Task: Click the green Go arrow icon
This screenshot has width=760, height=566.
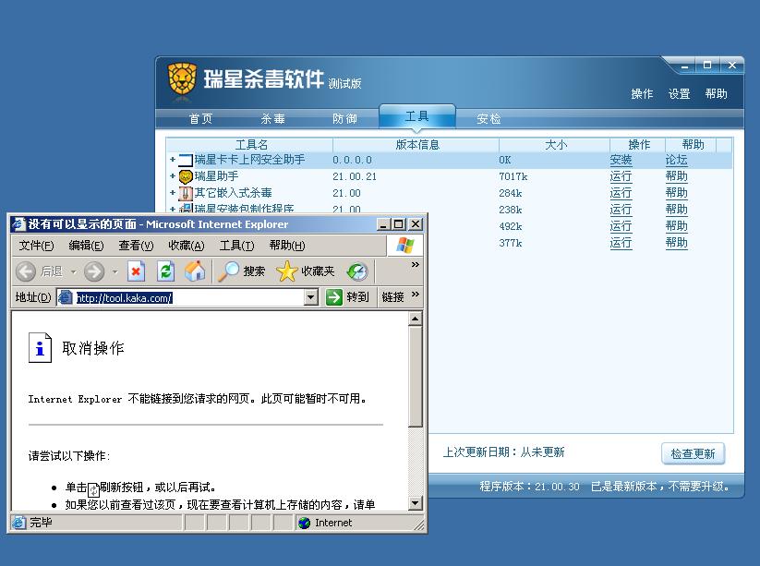Action: [334, 297]
